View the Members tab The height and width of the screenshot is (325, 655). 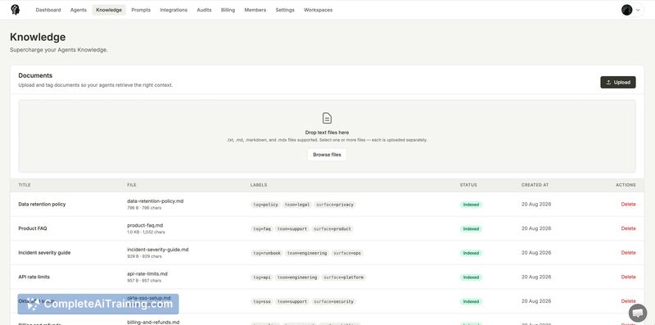(x=255, y=10)
